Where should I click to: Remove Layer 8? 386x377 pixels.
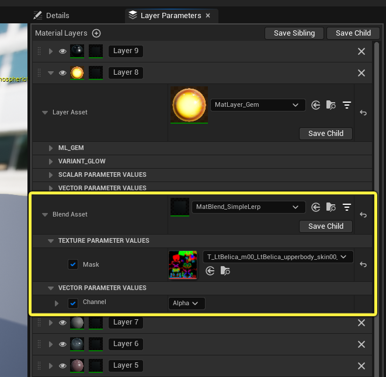pos(361,73)
